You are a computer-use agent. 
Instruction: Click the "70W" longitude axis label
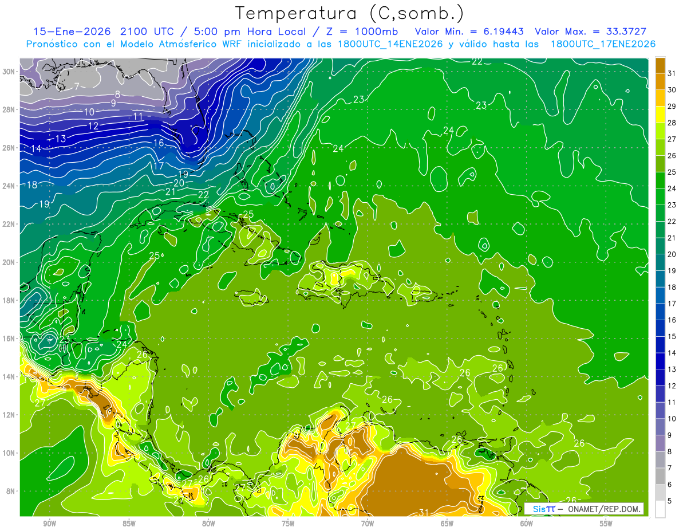click(368, 524)
